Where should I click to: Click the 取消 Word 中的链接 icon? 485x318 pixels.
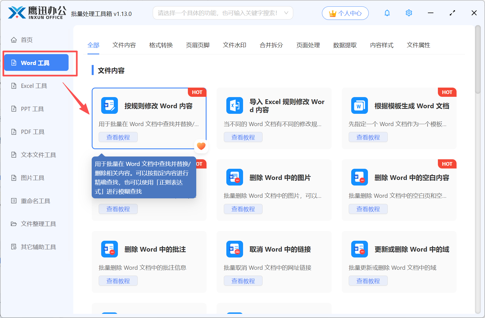pos(234,249)
